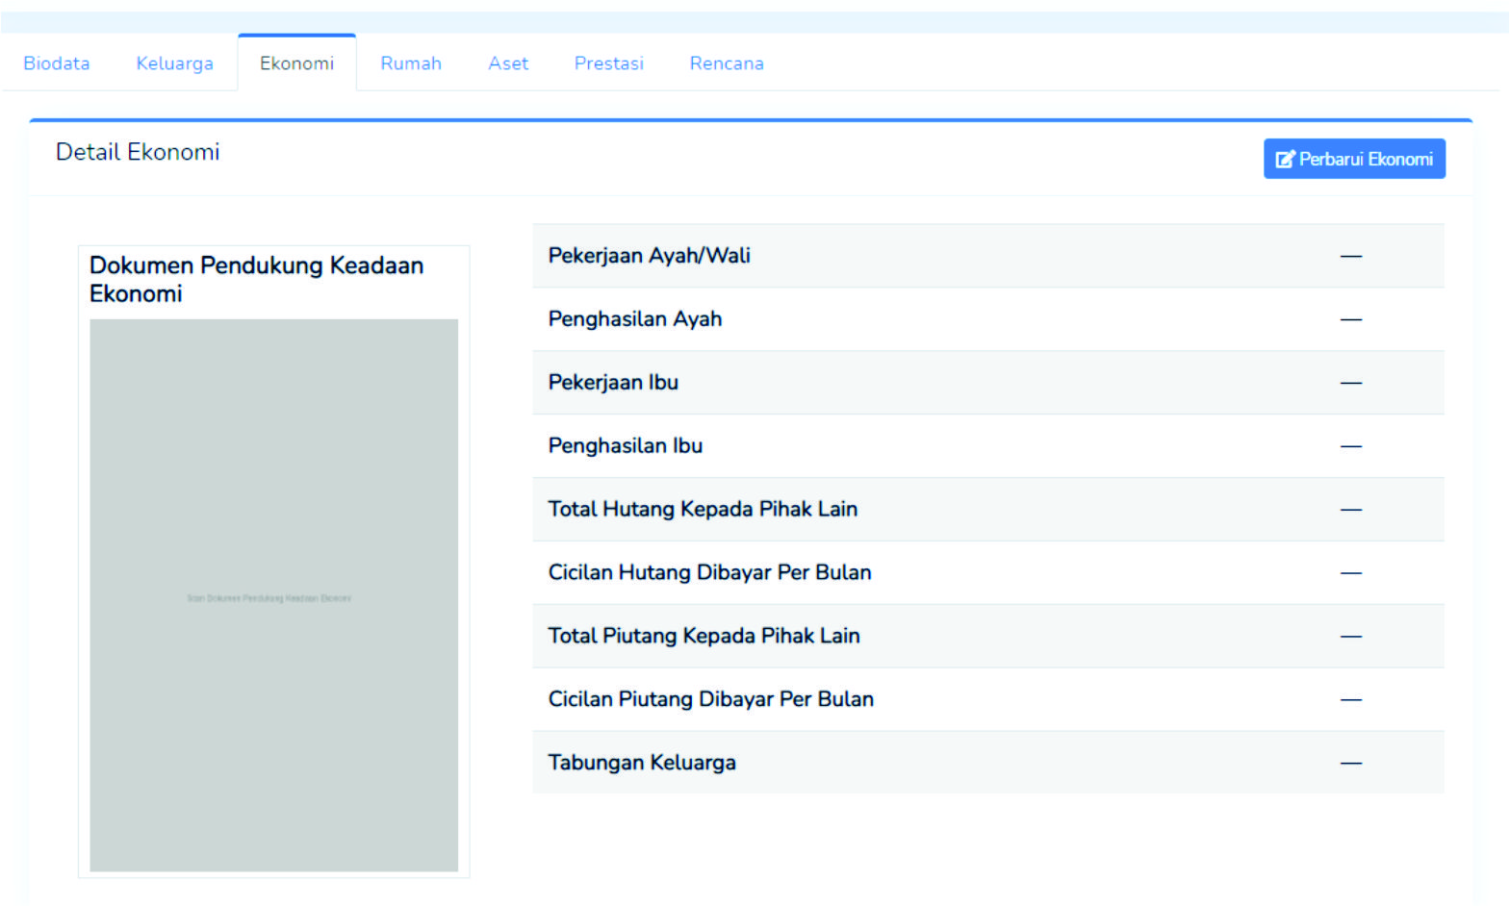
Task: Click the Detail Ekonomi heading
Action: 138,152
